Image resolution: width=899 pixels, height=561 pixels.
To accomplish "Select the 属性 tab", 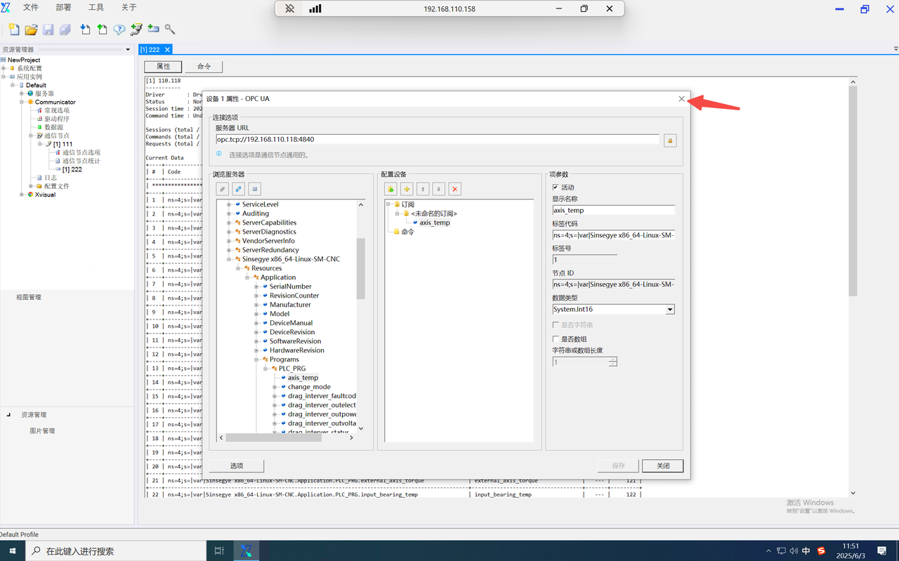I will tap(163, 67).
